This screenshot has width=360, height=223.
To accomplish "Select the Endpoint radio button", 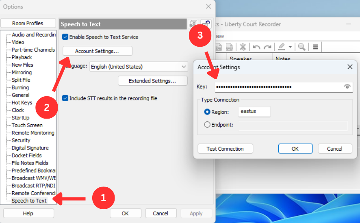I will [x=207, y=125].
